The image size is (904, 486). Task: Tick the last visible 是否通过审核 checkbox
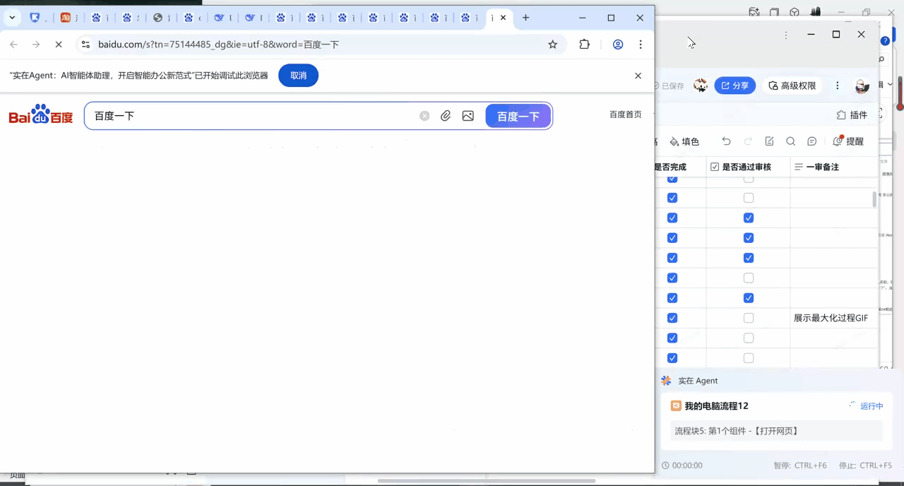[x=749, y=358]
